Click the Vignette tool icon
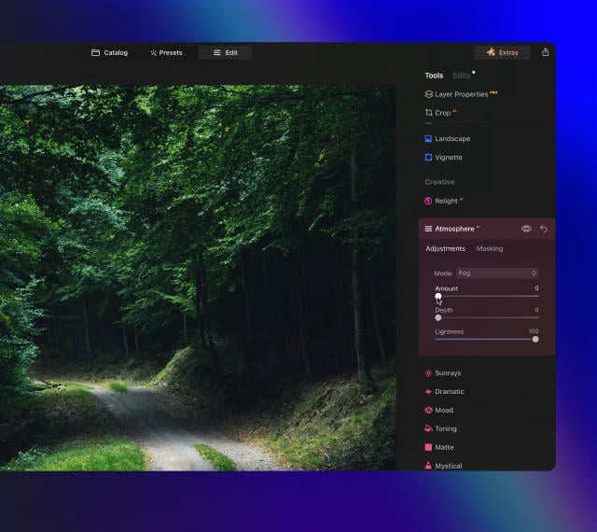This screenshot has height=532, width=597. pyautogui.click(x=428, y=157)
